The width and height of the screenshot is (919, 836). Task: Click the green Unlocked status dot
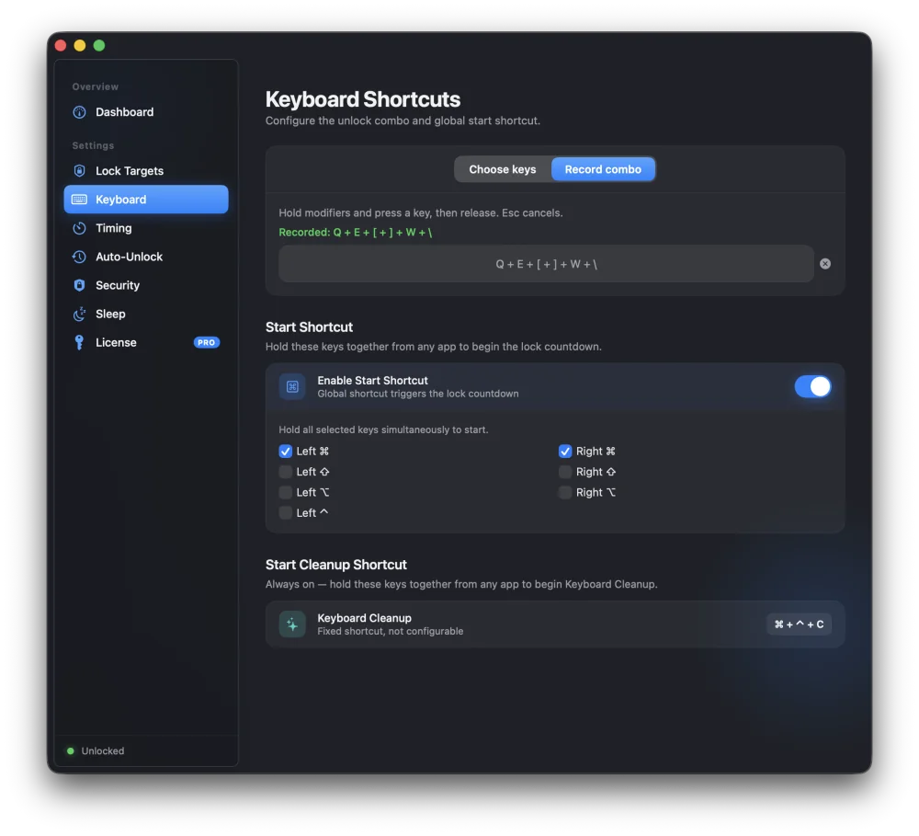(71, 751)
